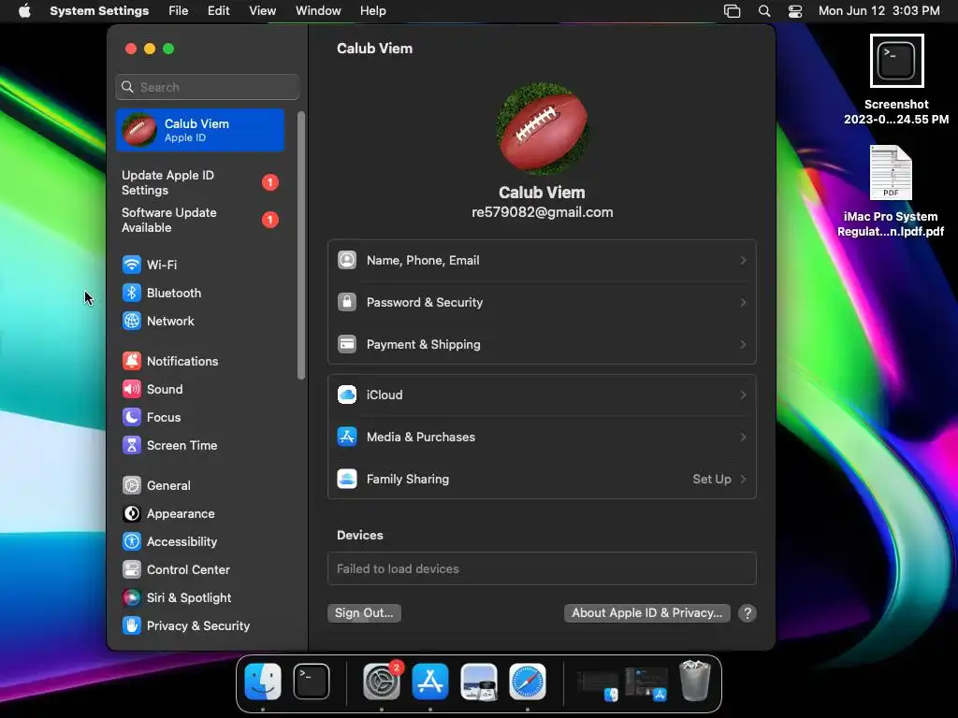958x718 pixels.
Task: Click System Settings icon in the Dock
Action: coord(382,682)
